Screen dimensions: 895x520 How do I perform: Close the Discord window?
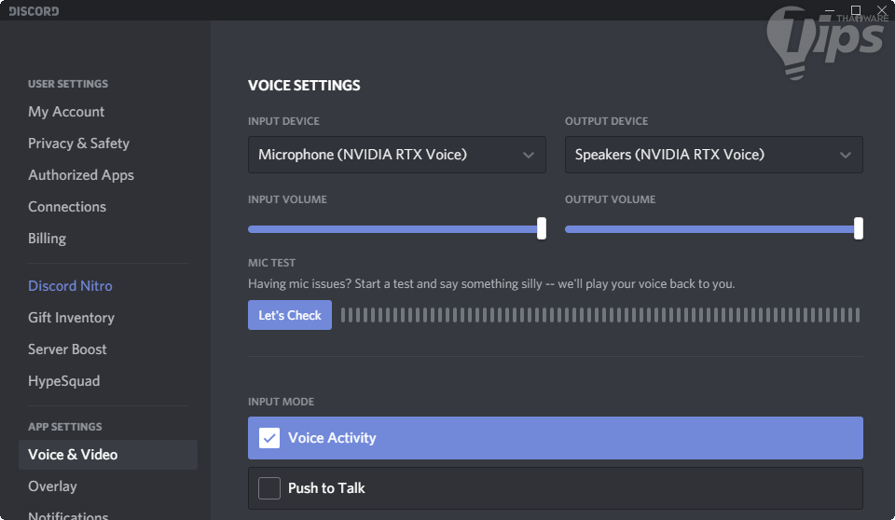click(x=882, y=10)
